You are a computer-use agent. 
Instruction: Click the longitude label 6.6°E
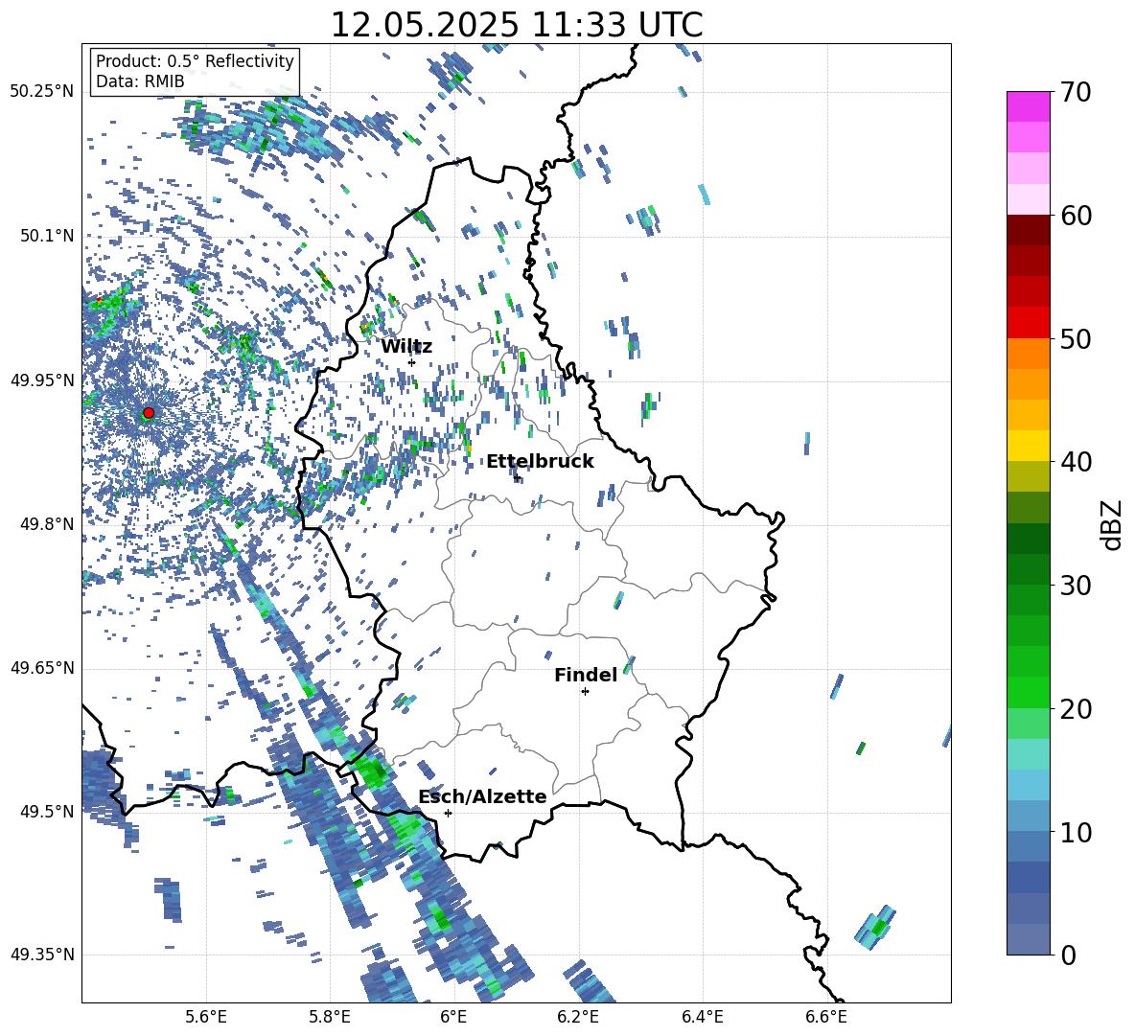click(826, 1017)
